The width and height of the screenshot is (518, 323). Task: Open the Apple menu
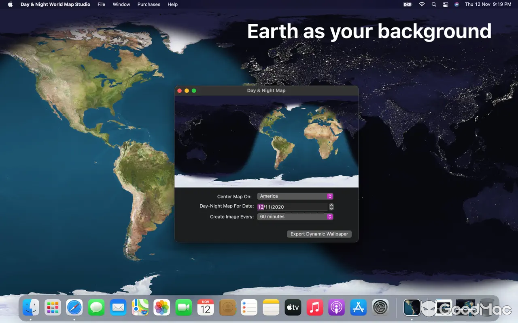coord(10,4)
